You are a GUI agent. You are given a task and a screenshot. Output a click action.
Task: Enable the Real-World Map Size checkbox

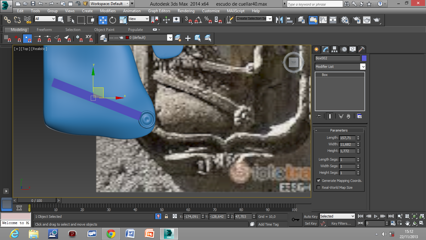(x=318, y=187)
